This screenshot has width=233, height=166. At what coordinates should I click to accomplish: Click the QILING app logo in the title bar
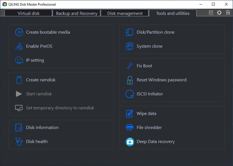(x=5, y=4)
